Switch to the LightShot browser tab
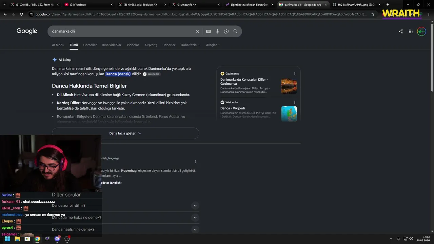434x244 pixels. tap(249, 5)
